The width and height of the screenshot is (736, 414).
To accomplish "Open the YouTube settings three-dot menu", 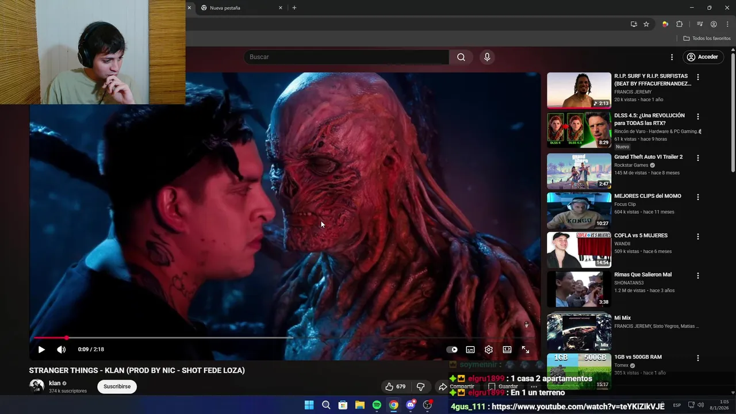I will tap(672, 57).
